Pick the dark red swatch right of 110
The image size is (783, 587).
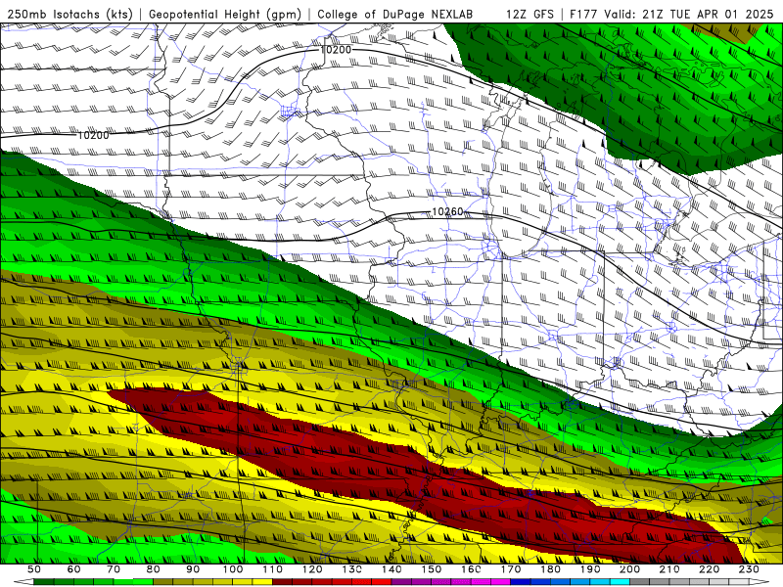point(283,582)
